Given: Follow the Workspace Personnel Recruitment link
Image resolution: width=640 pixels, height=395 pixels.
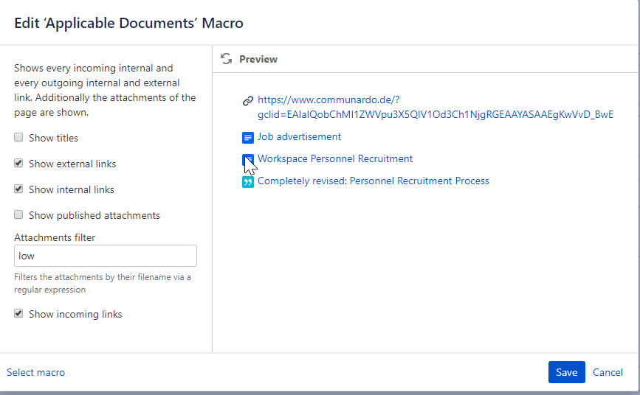Looking at the screenshot, I should pyautogui.click(x=335, y=159).
